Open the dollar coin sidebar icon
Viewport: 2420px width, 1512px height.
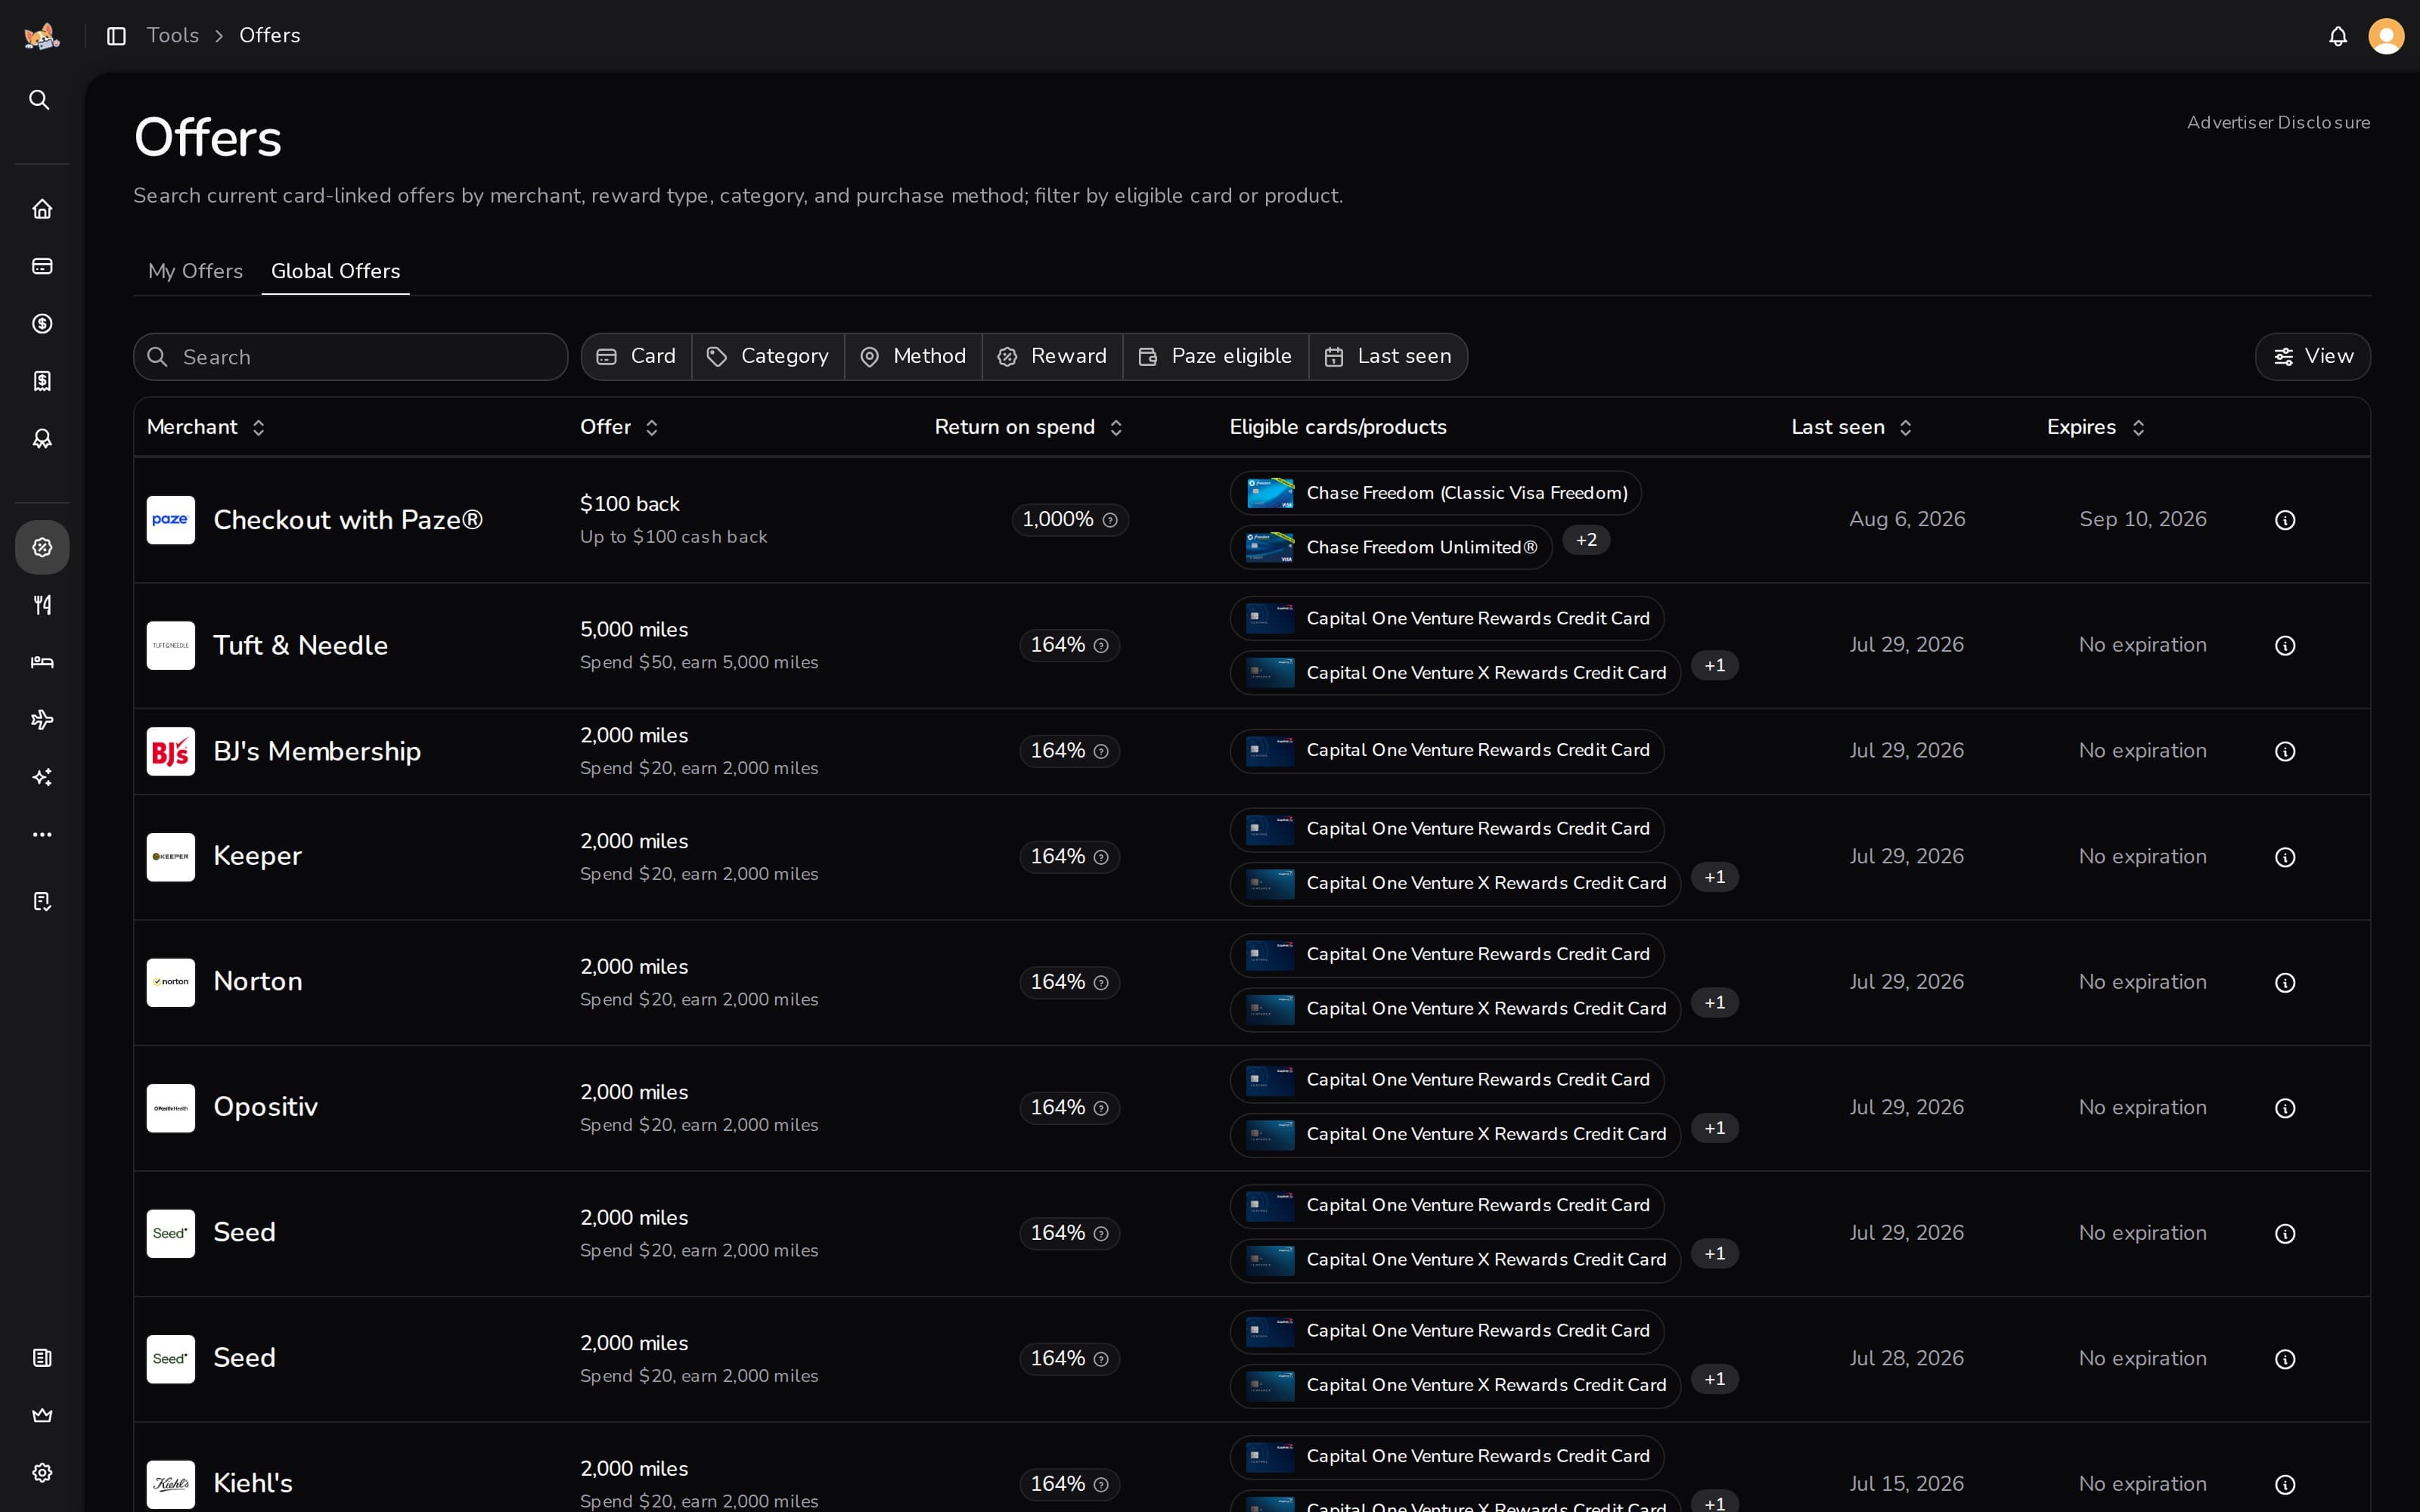tap(42, 324)
